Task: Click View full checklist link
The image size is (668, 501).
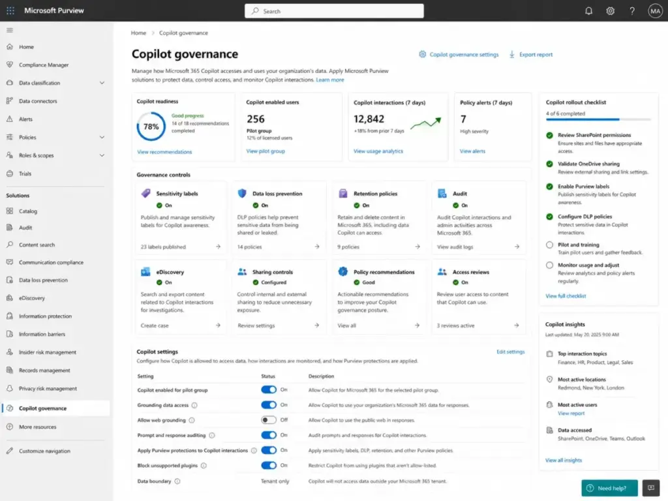Action: 566,296
